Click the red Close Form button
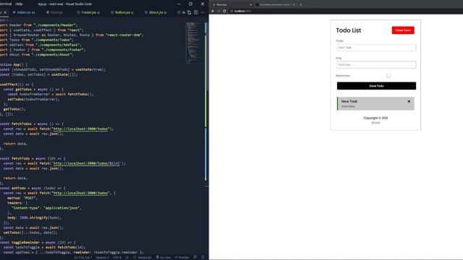 [403, 30]
